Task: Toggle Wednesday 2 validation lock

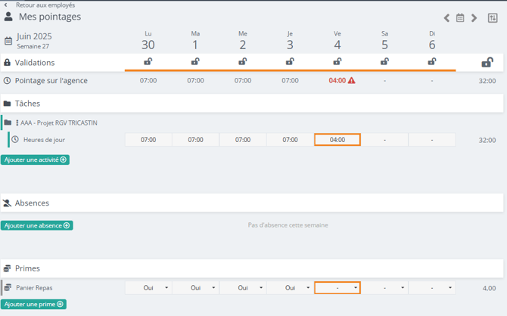Action: pos(243,62)
